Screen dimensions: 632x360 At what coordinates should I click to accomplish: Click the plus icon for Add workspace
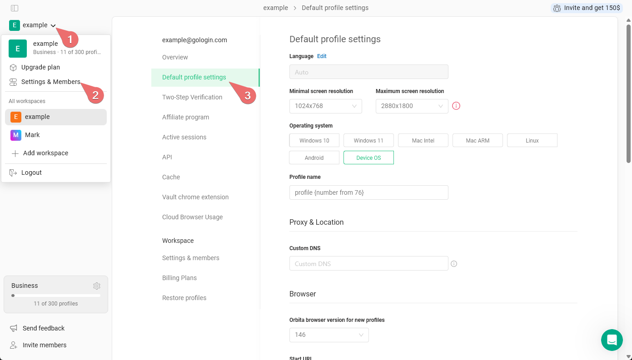[15, 153]
